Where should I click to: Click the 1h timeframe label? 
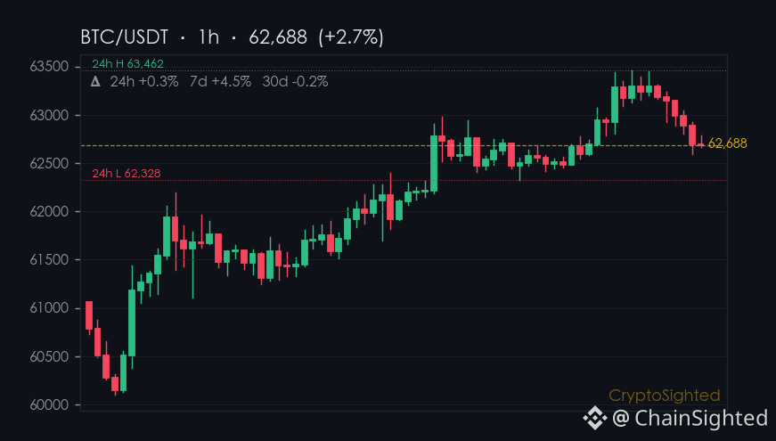[208, 37]
